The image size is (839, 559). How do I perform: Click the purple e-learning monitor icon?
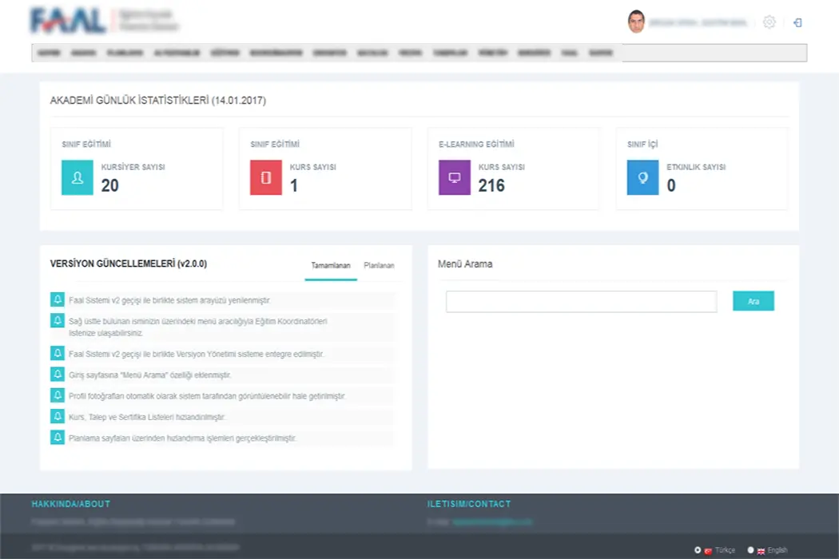(455, 178)
